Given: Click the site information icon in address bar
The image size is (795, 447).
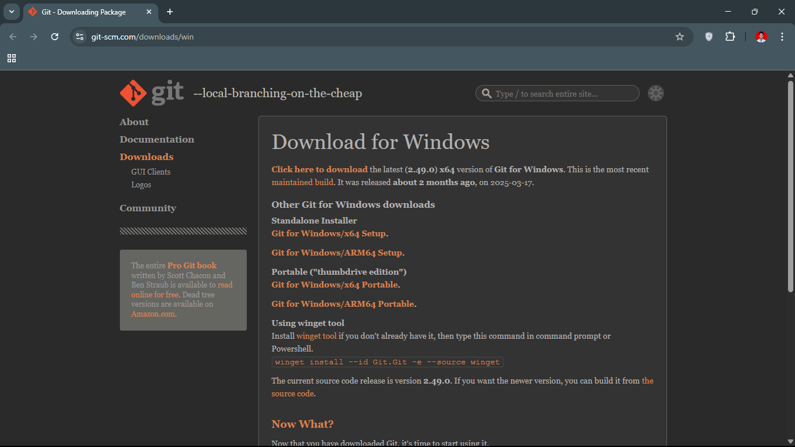Looking at the screenshot, I should (x=80, y=37).
